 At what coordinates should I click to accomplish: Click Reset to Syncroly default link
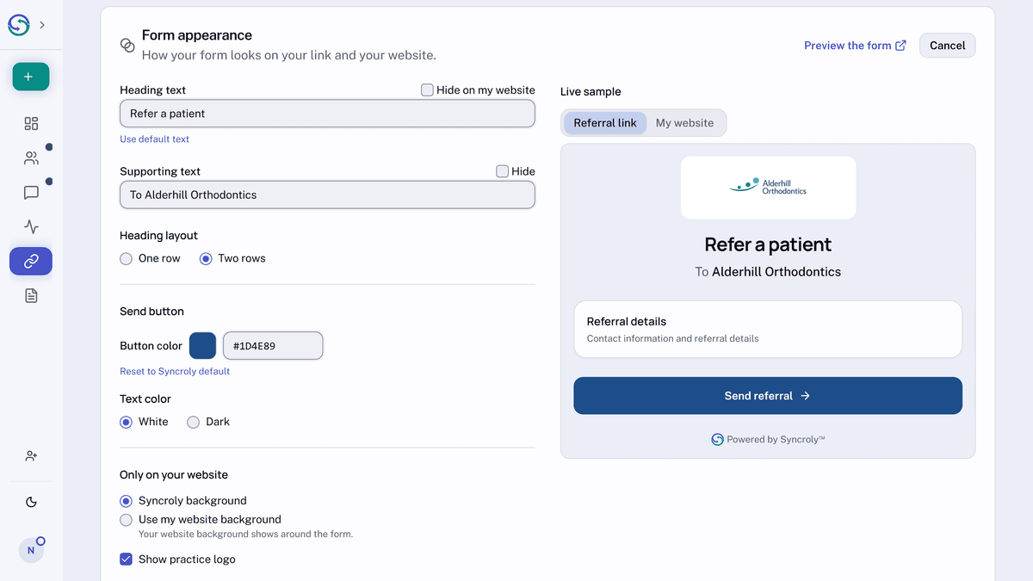coord(175,372)
